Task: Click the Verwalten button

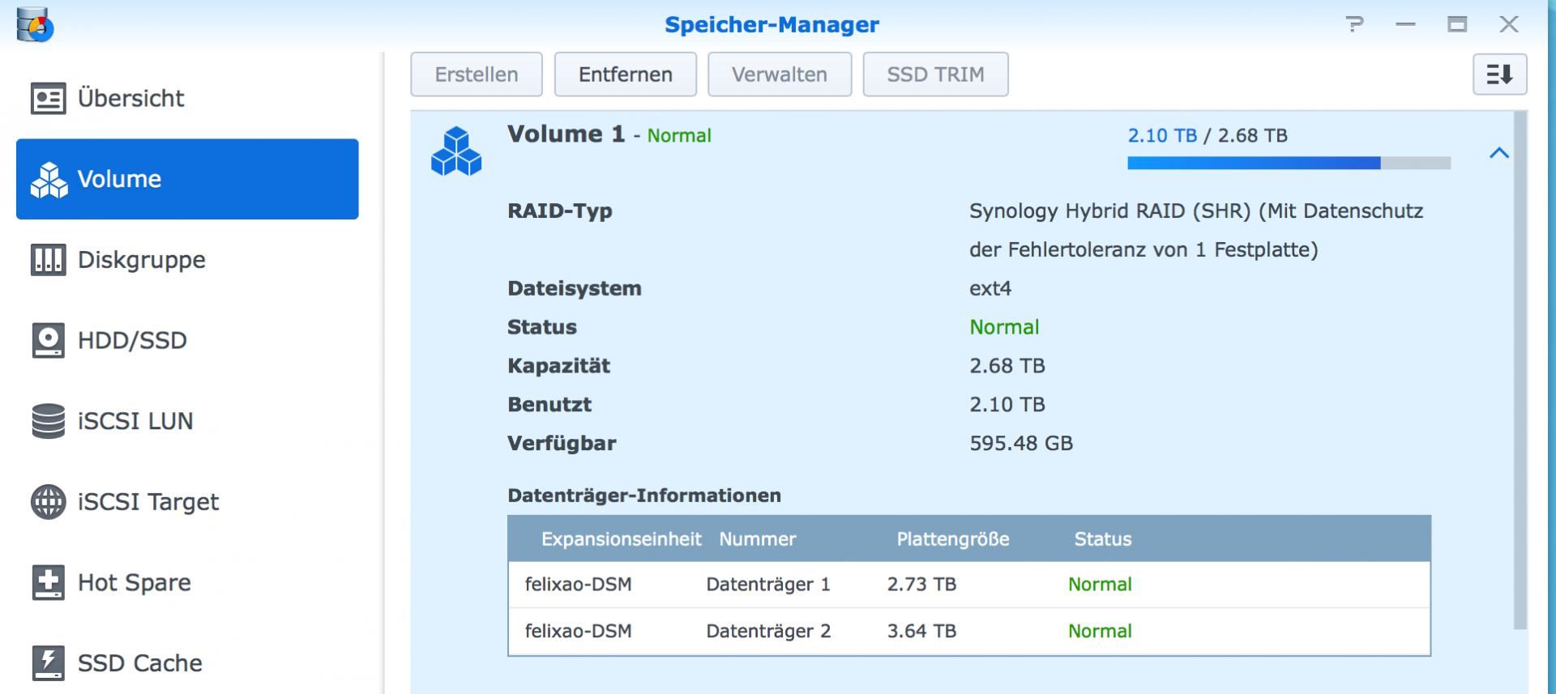Action: [779, 75]
